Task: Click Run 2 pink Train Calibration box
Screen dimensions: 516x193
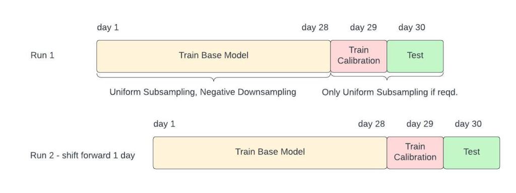Action: 415,153
